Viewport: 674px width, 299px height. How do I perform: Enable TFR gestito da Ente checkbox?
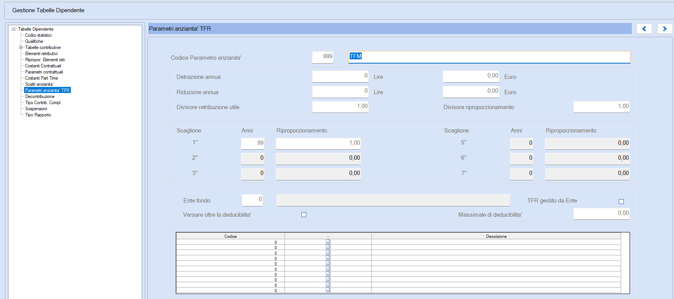point(621,201)
